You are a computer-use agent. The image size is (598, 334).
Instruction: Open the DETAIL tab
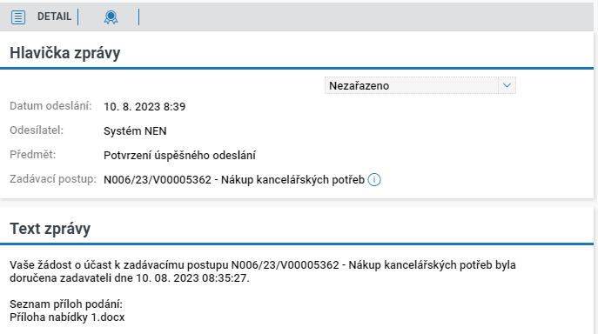(54, 17)
